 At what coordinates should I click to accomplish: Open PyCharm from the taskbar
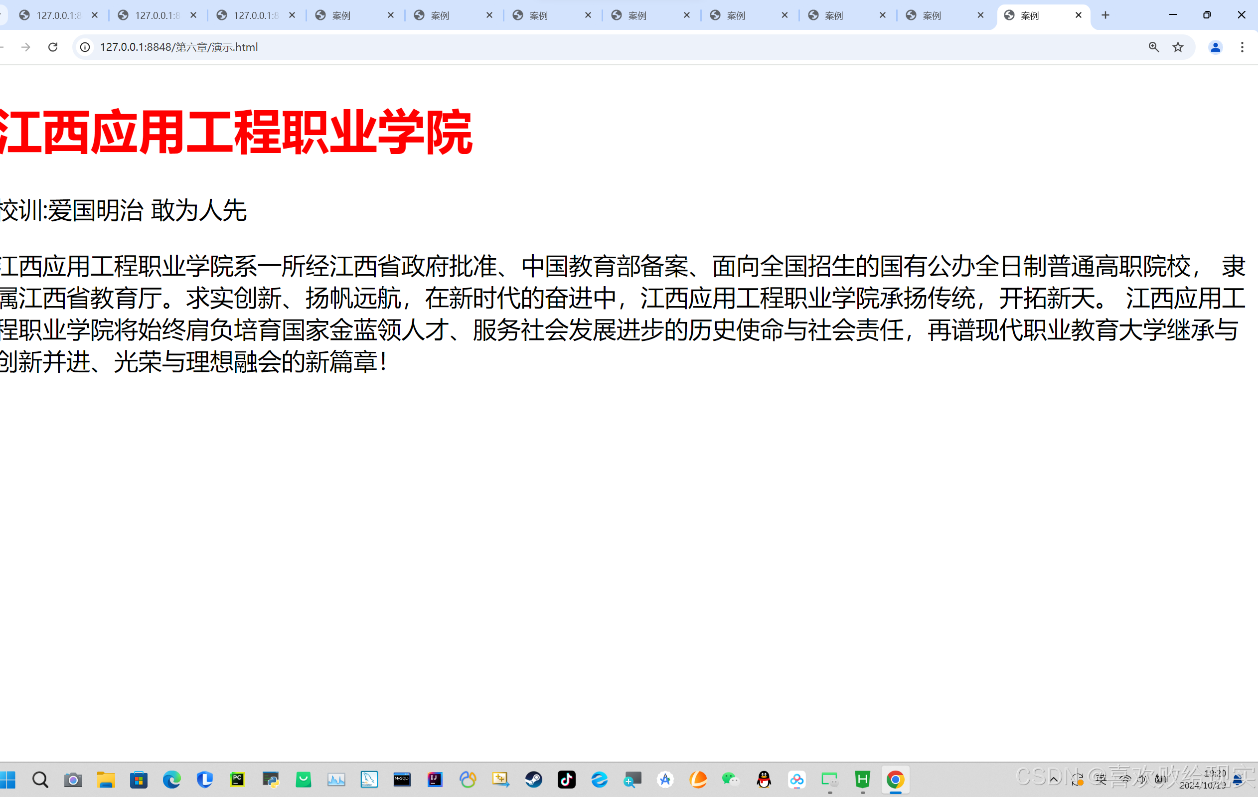coord(238,780)
